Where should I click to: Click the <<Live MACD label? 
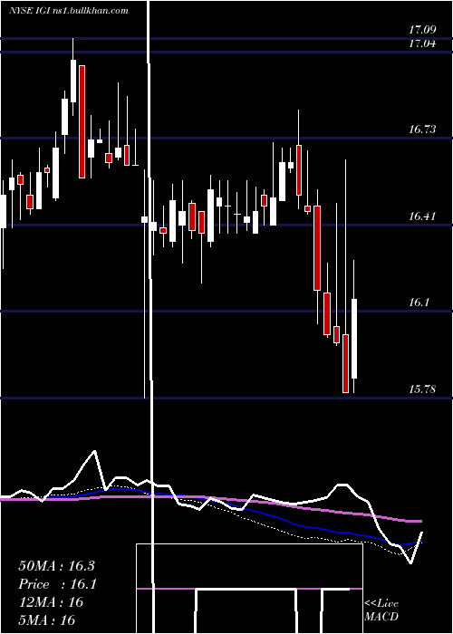[x=381, y=610]
